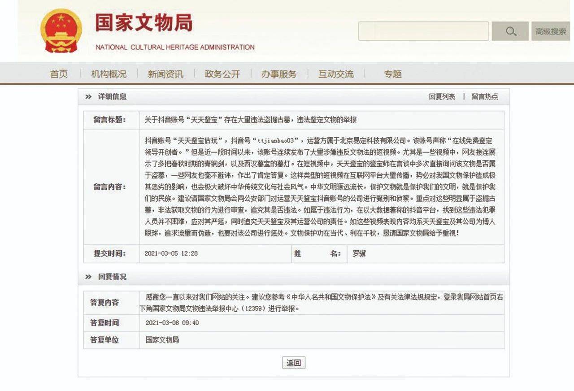Focus the site search input box

[423, 31]
